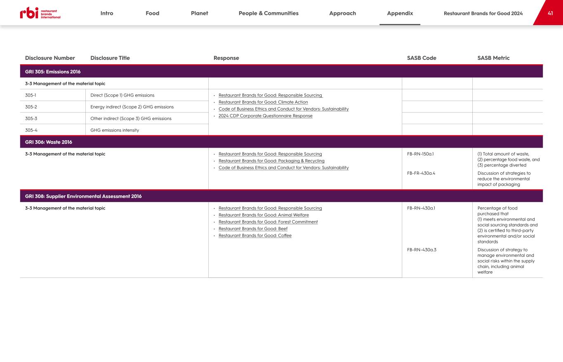The image size is (563, 362).
Task: Open People & Communities section
Action: pyautogui.click(x=269, y=13)
